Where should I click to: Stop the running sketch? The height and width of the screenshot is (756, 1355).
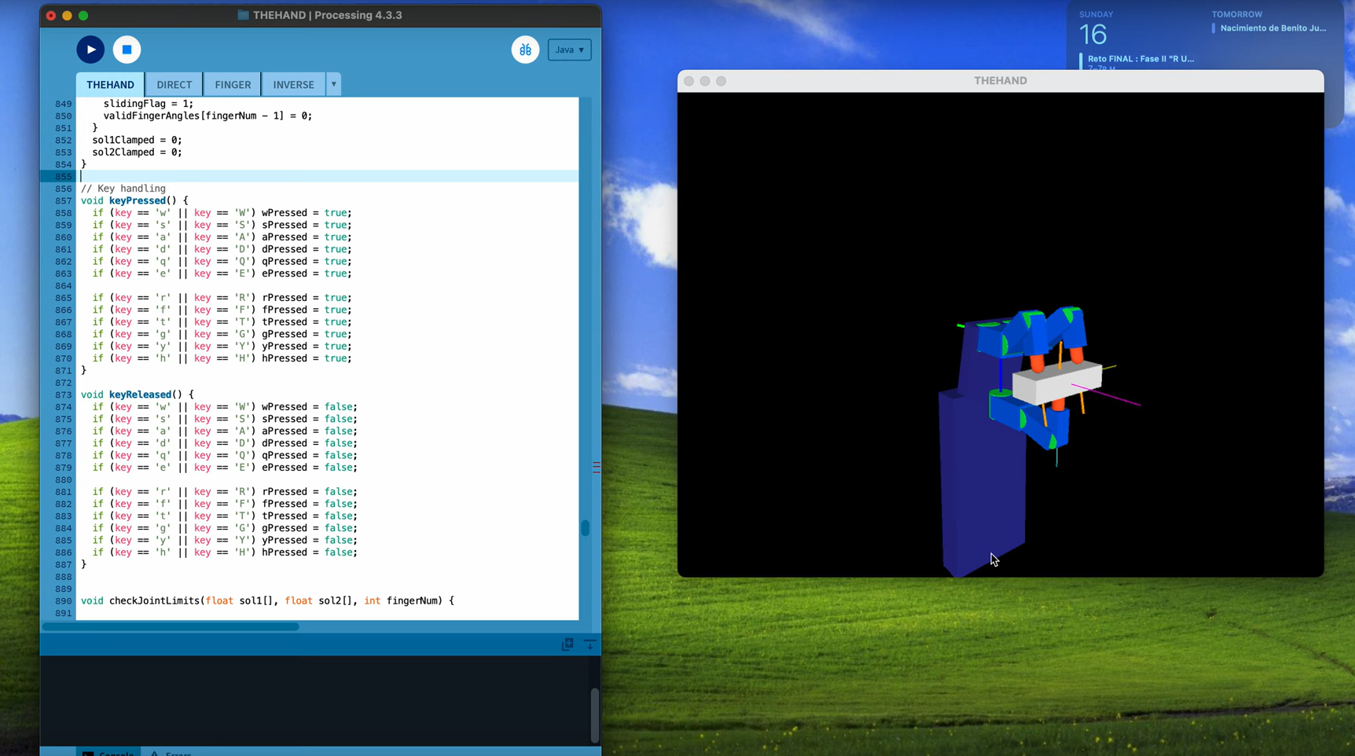127,50
